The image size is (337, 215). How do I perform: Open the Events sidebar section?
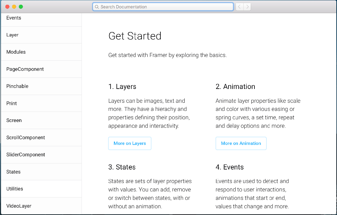14,18
